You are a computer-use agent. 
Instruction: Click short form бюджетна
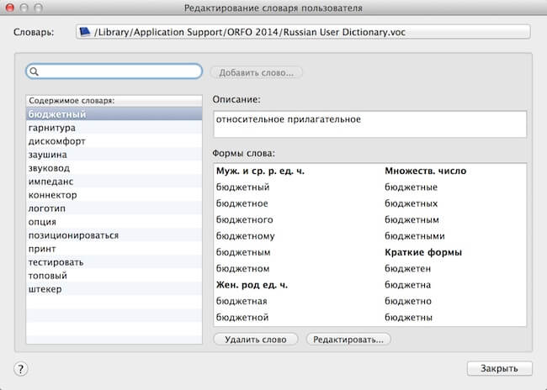tap(408, 285)
